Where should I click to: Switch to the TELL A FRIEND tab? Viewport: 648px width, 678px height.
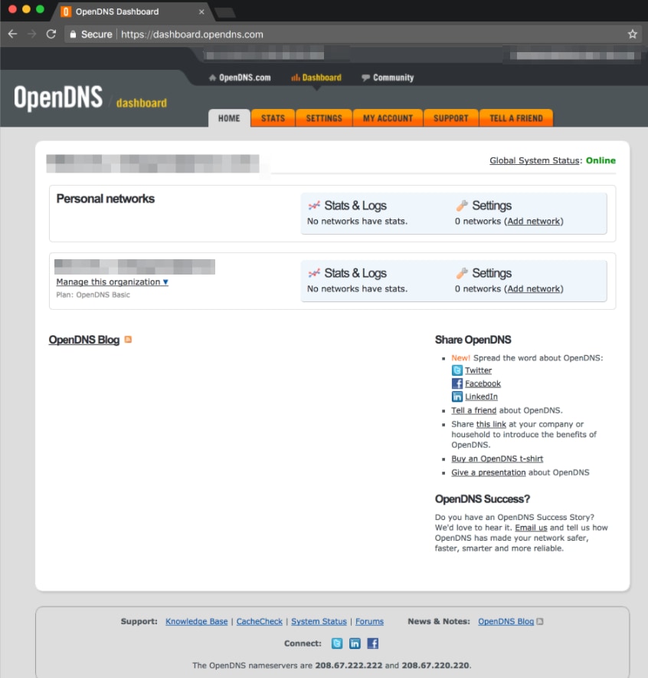click(516, 118)
